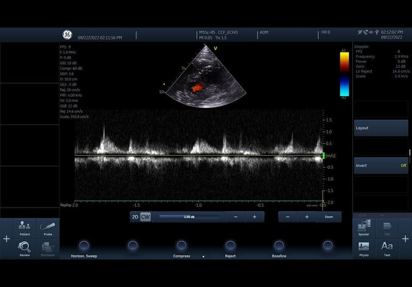Open the Review image browser
The image size is (412, 287).
pos(25,248)
